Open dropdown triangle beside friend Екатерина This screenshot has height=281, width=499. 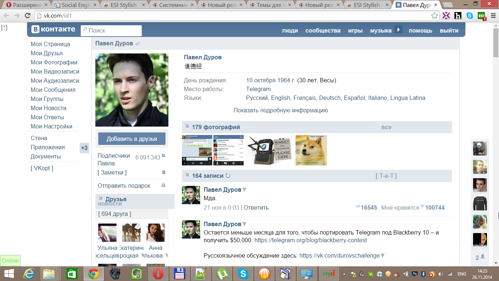(142, 256)
